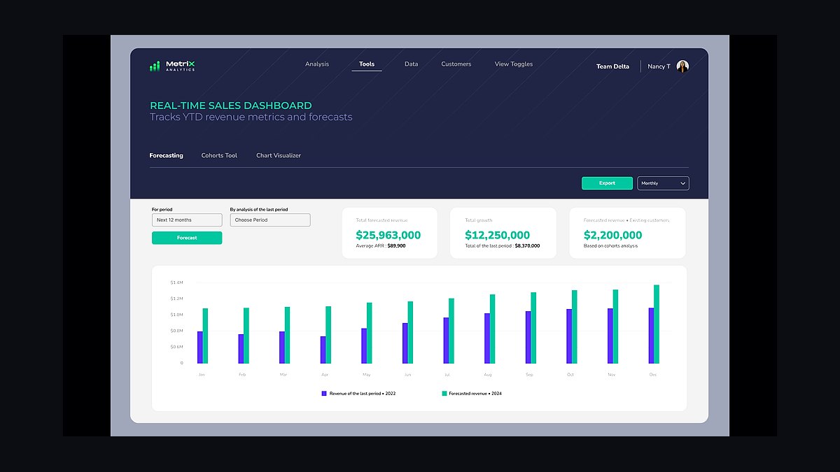Open Nancy T's profile avatar
This screenshot has width=840, height=472.
[x=682, y=66]
